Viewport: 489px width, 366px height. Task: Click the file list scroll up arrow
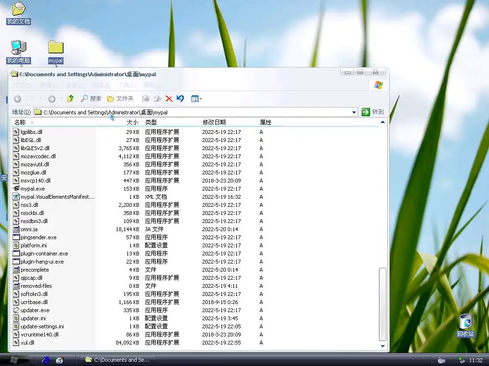383,122
